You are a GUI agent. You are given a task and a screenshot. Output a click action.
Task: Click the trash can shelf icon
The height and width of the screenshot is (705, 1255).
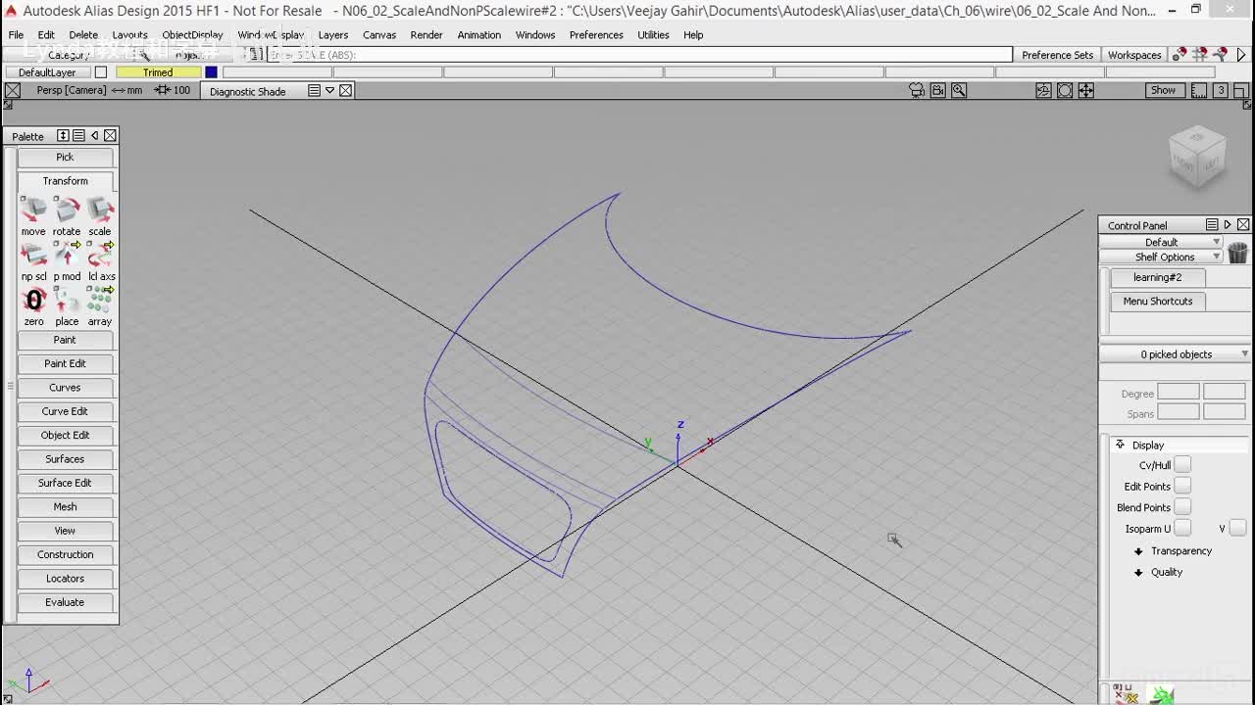[1237, 253]
